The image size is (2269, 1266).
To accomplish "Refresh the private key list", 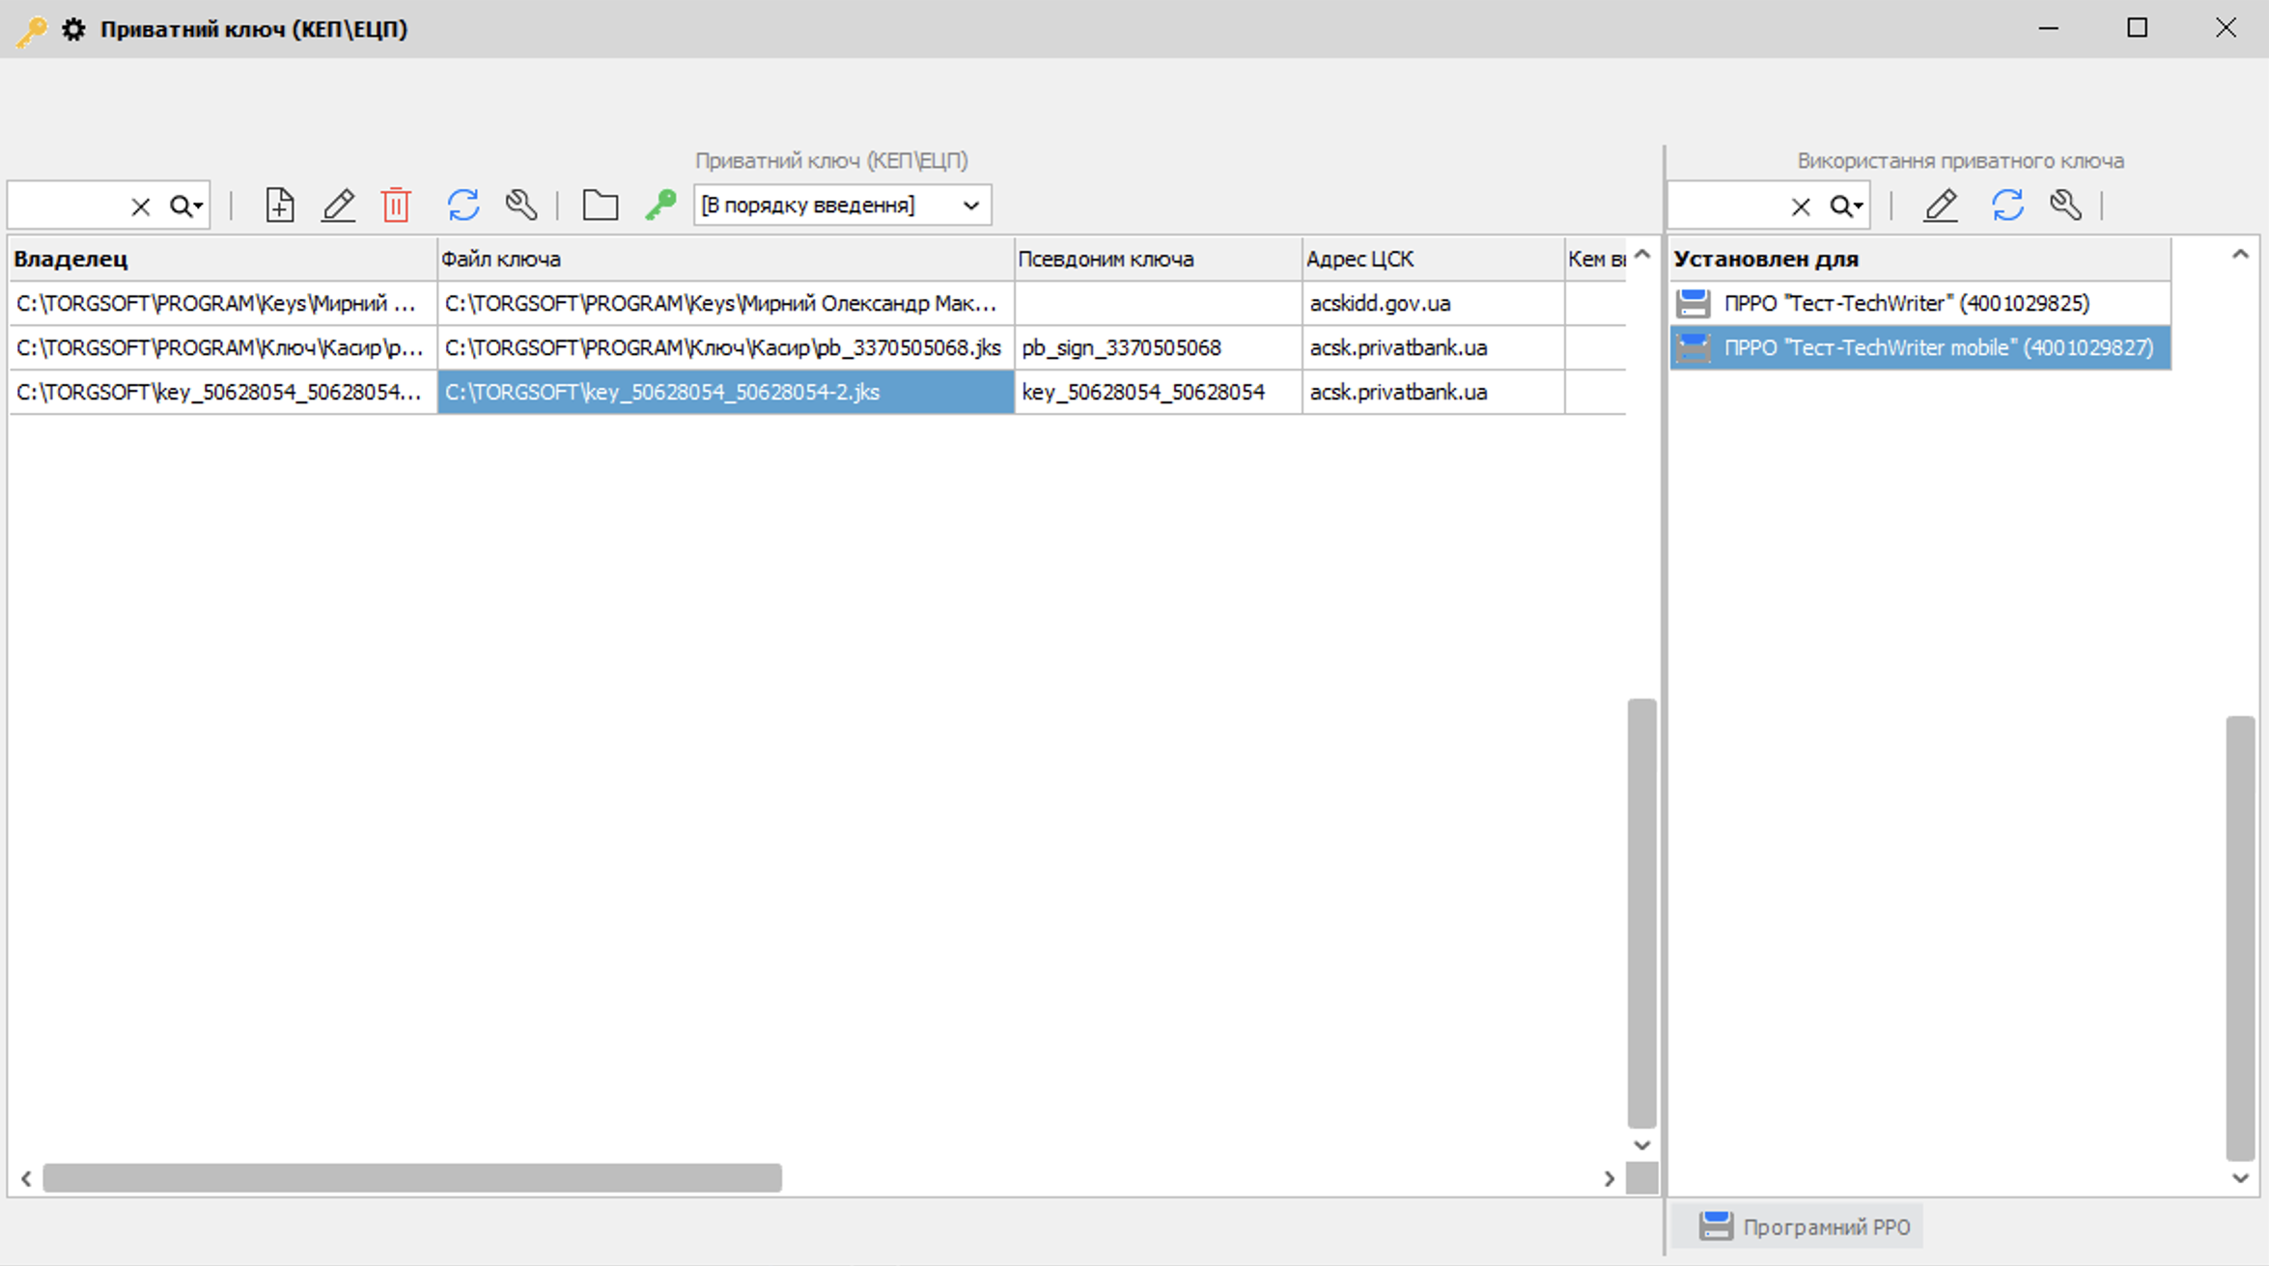I will click(463, 206).
